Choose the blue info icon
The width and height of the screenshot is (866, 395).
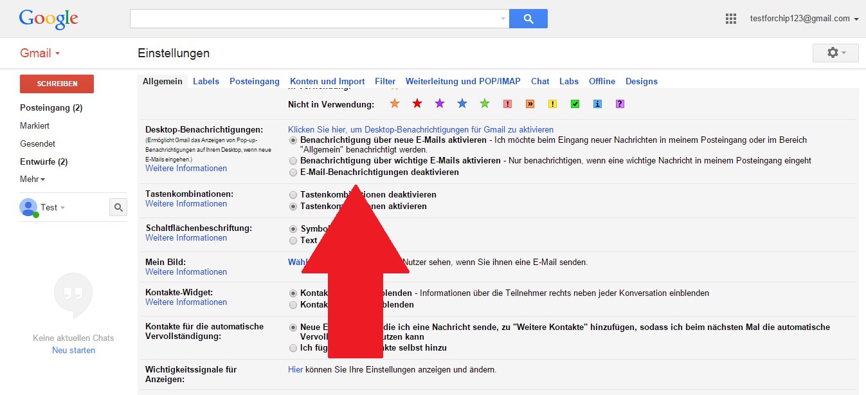pos(597,104)
